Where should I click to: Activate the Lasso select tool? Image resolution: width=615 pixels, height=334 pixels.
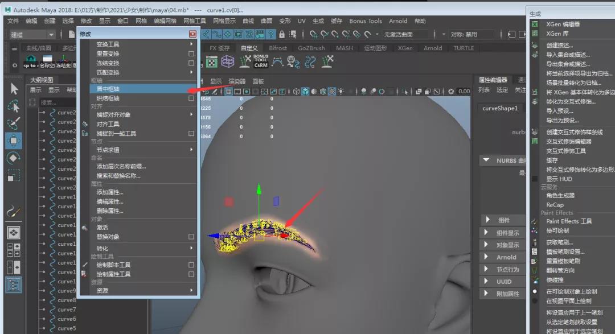[x=14, y=106]
